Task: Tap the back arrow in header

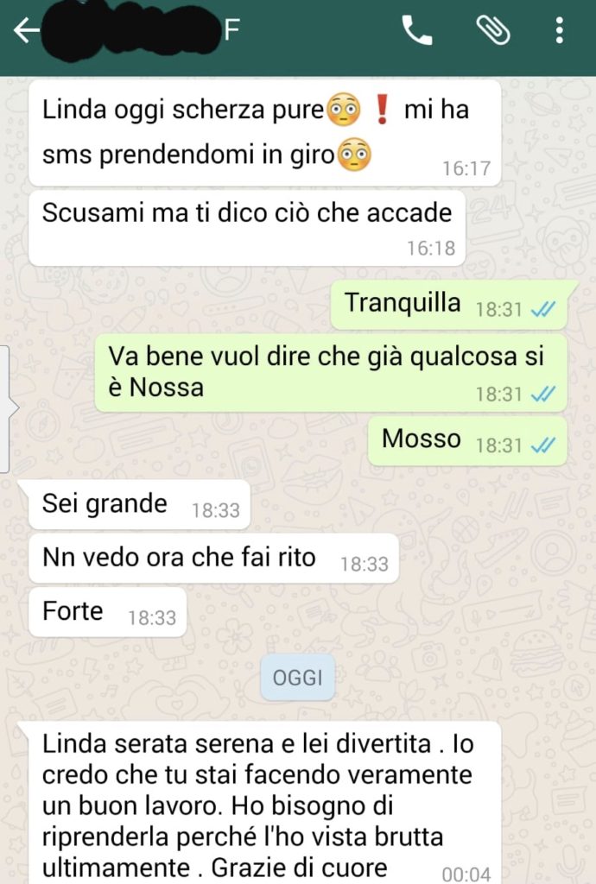Action: click(x=27, y=30)
